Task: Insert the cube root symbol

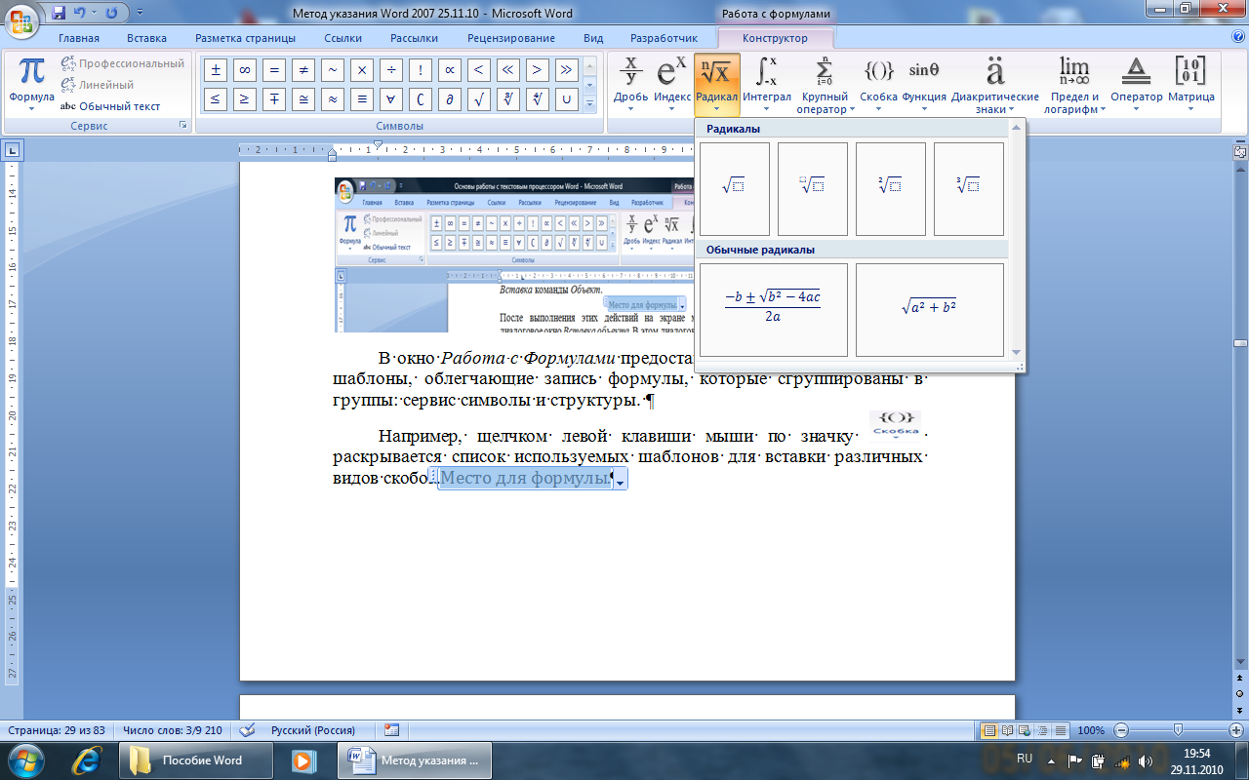Action: pyautogui.click(x=508, y=99)
